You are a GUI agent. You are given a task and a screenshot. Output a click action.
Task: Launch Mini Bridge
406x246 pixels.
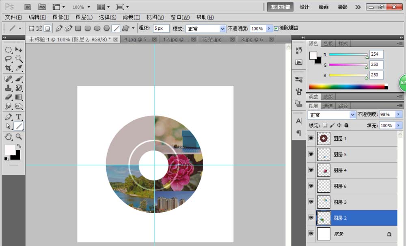(x=42, y=7)
